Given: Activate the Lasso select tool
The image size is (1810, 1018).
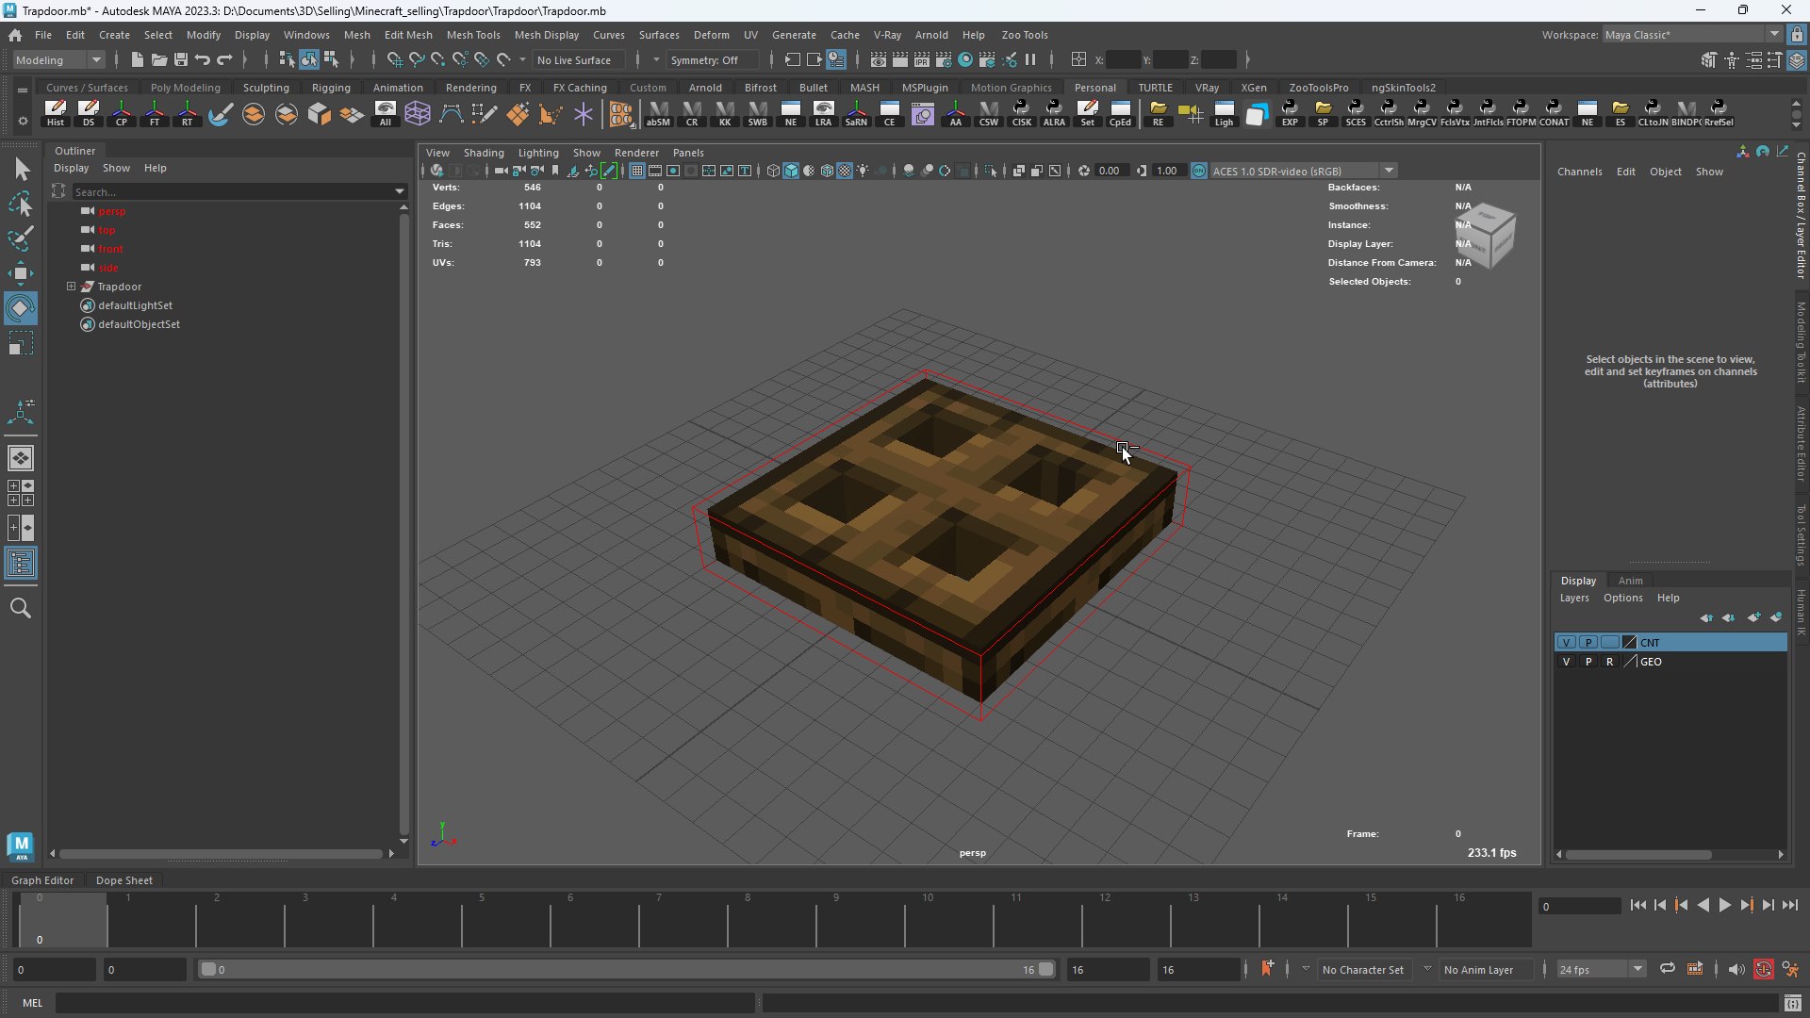Looking at the screenshot, I should click(21, 205).
